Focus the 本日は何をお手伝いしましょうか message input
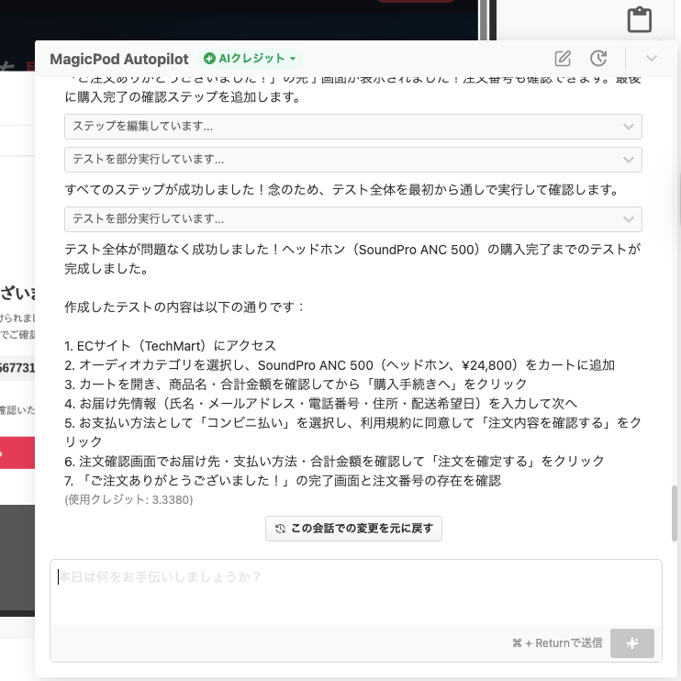This screenshot has width=681, height=681. pos(356,592)
